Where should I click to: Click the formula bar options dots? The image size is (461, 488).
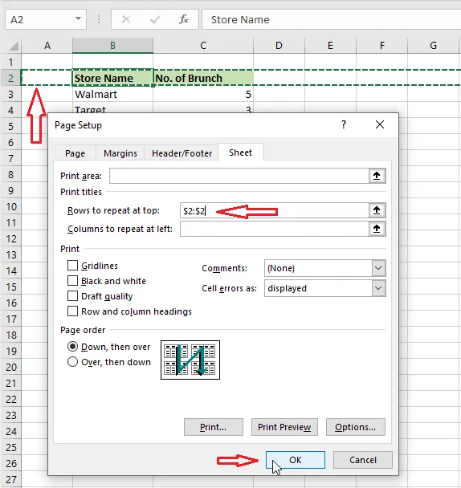click(99, 19)
